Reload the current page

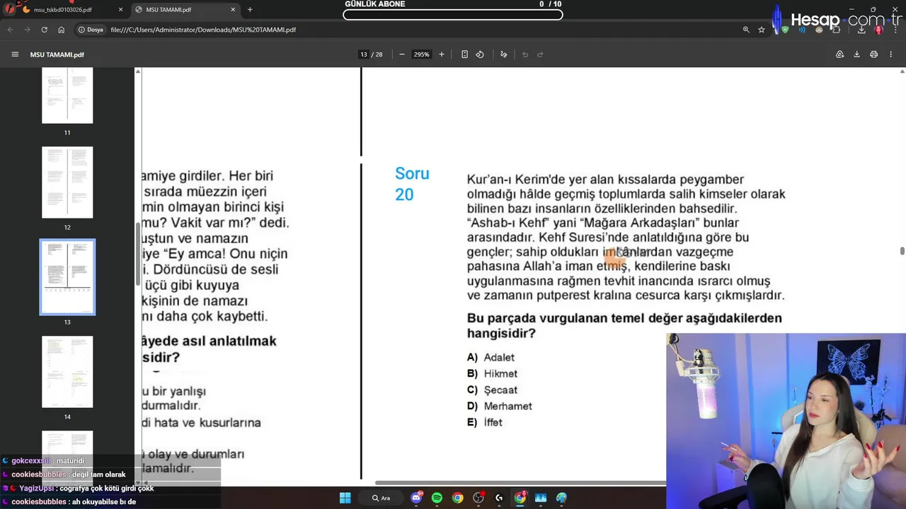[x=44, y=30]
